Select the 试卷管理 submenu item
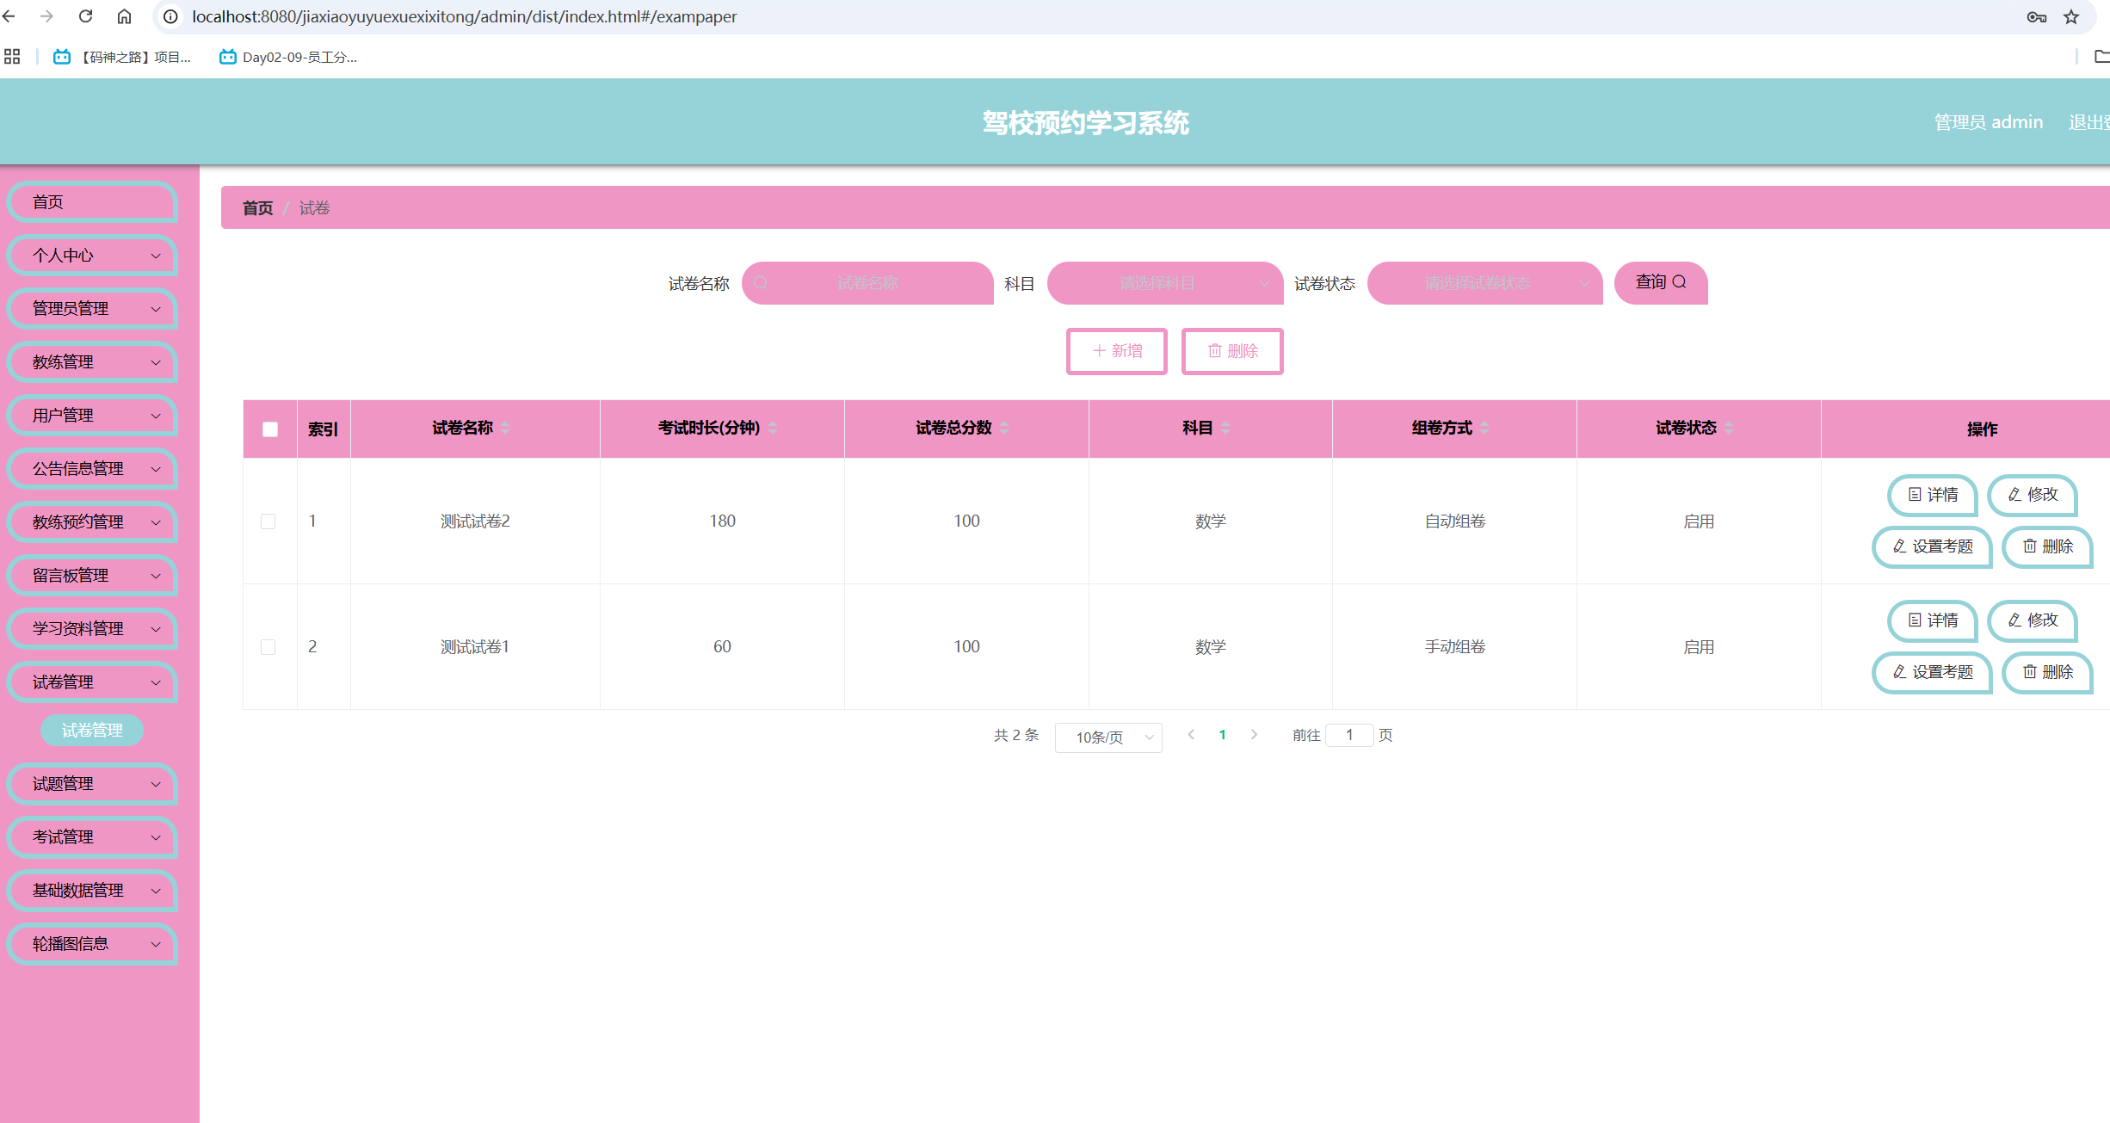 coord(92,731)
